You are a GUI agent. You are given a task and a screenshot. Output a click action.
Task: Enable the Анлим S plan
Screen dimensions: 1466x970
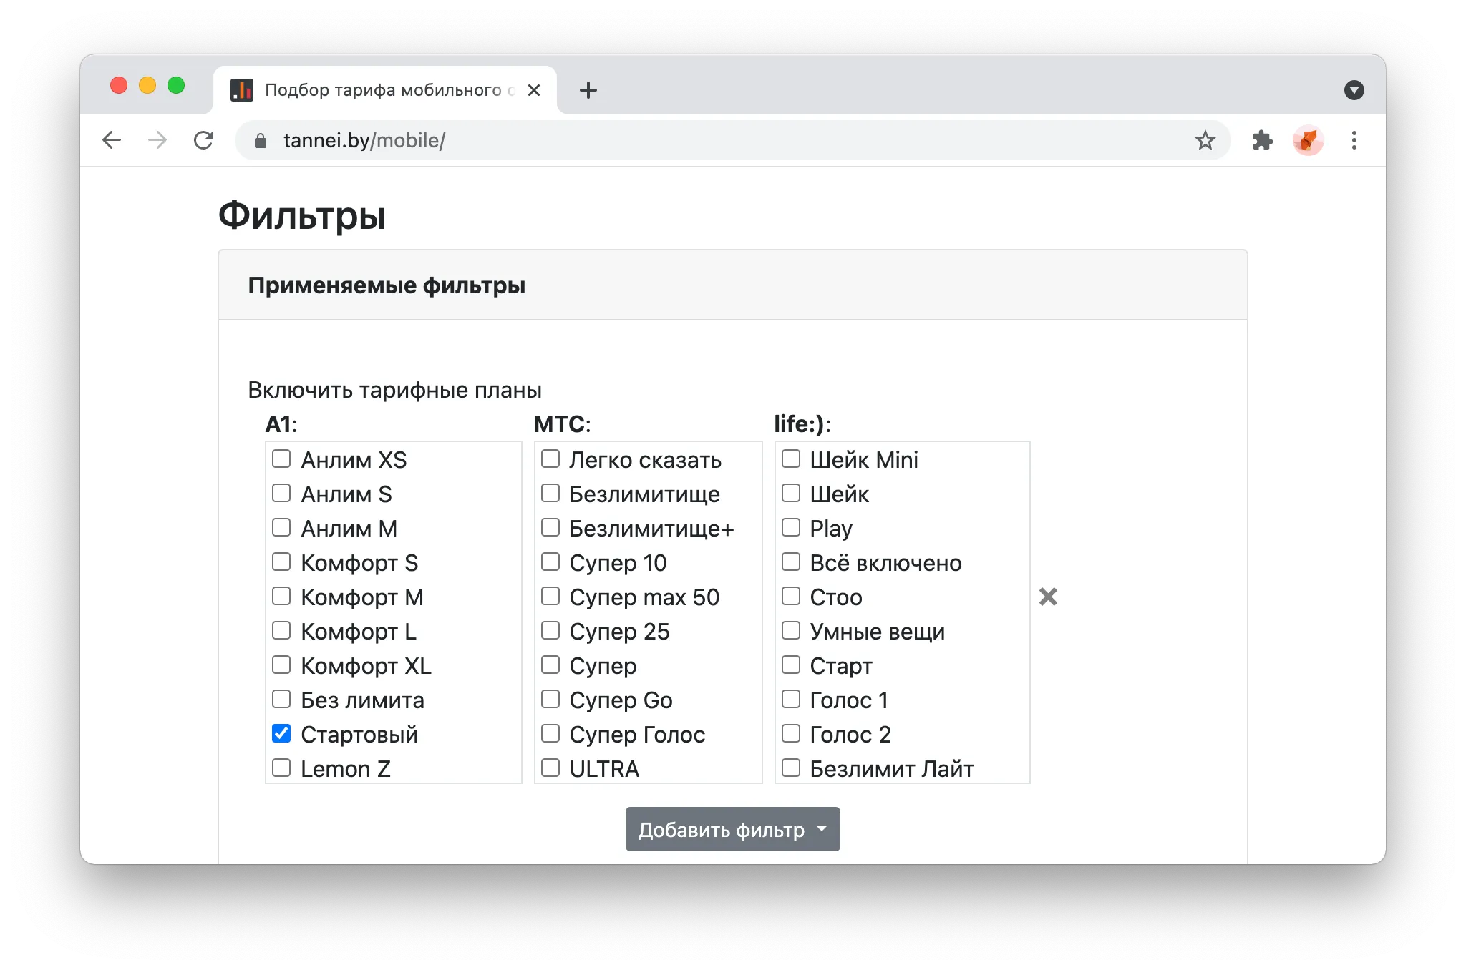point(281,493)
